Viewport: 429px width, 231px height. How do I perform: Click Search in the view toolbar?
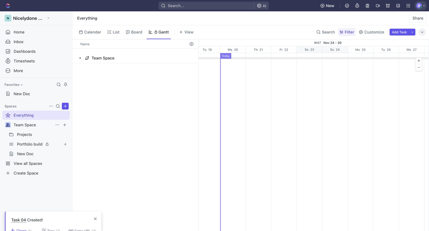coord(326,32)
